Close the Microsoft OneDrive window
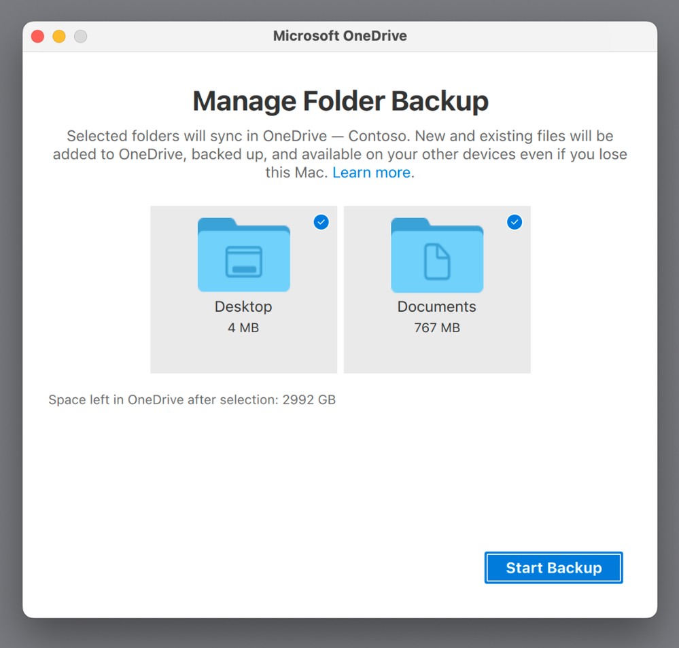 point(38,37)
